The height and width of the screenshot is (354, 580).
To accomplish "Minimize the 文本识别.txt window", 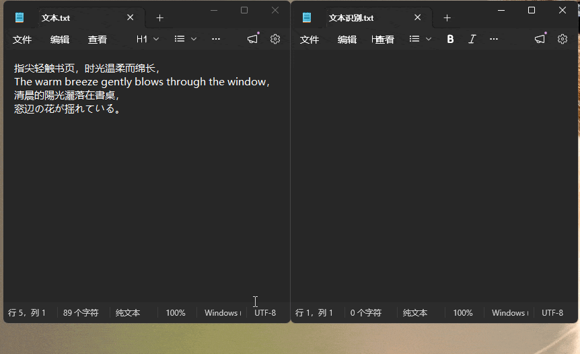I will (x=501, y=10).
